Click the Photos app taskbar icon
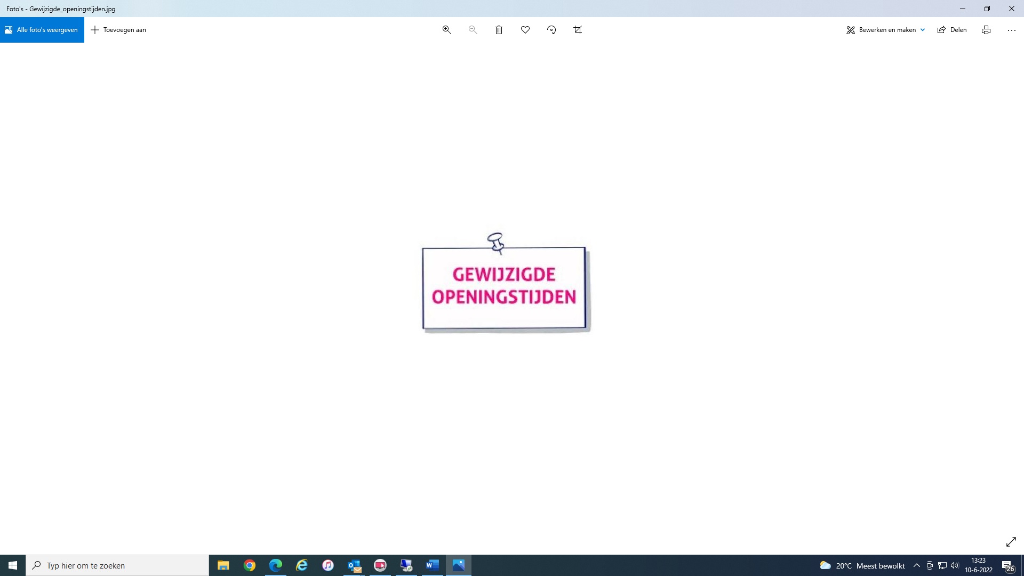The image size is (1024, 576). 459,565
